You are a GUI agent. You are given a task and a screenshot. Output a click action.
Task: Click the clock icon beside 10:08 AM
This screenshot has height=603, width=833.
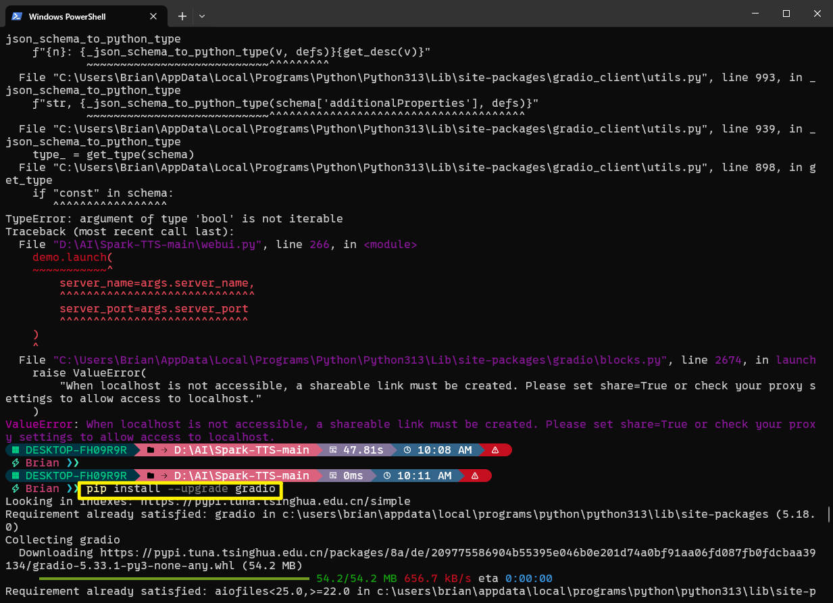point(407,450)
